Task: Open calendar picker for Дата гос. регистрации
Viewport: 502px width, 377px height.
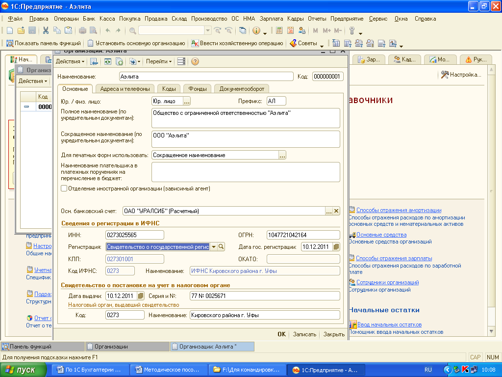Action: point(336,247)
